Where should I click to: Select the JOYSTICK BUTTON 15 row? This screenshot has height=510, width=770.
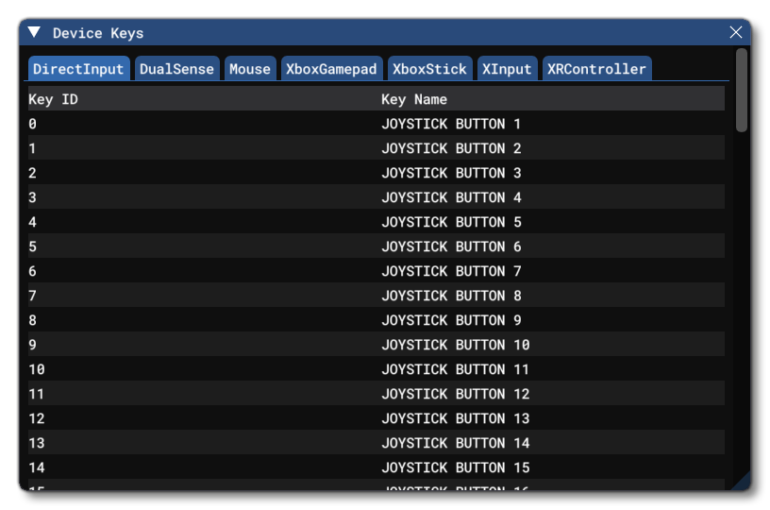(377, 467)
